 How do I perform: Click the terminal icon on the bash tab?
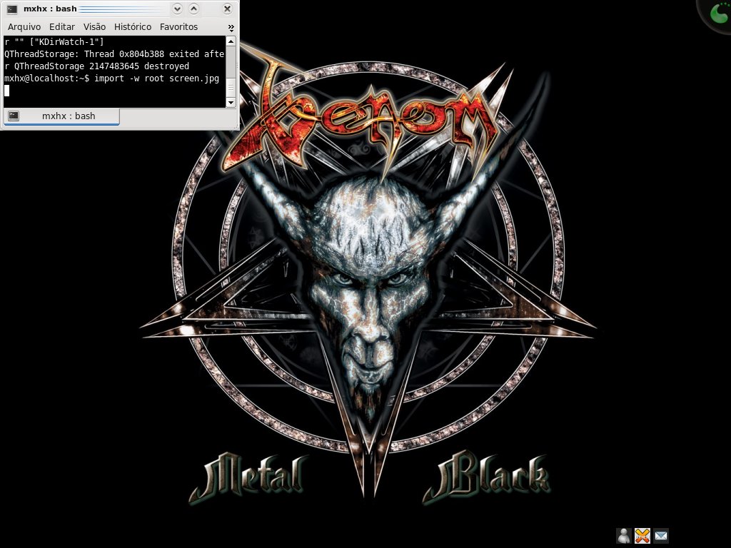pyautogui.click(x=14, y=116)
